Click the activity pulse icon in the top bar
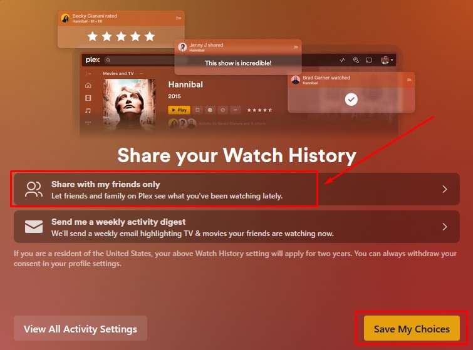This screenshot has height=350, width=473. tap(343, 60)
